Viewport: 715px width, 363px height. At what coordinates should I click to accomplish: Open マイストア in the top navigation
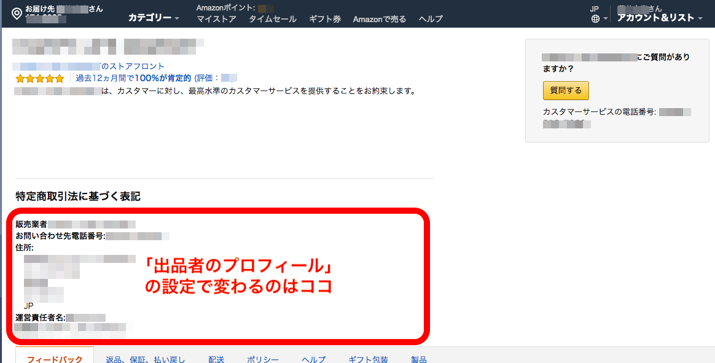(216, 19)
